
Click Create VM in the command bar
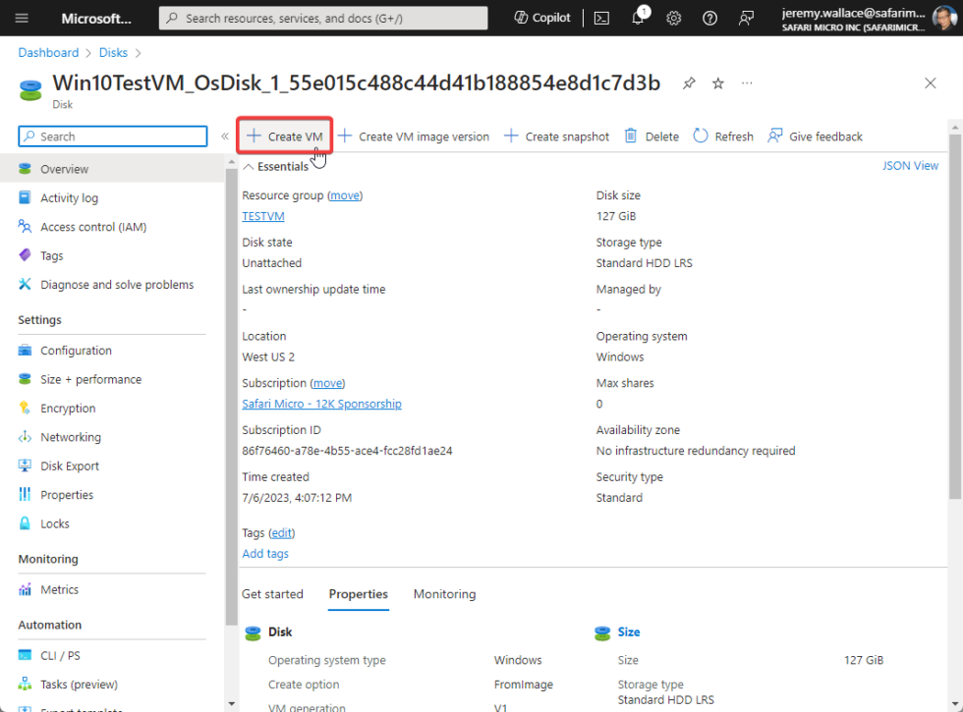click(284, 136)
